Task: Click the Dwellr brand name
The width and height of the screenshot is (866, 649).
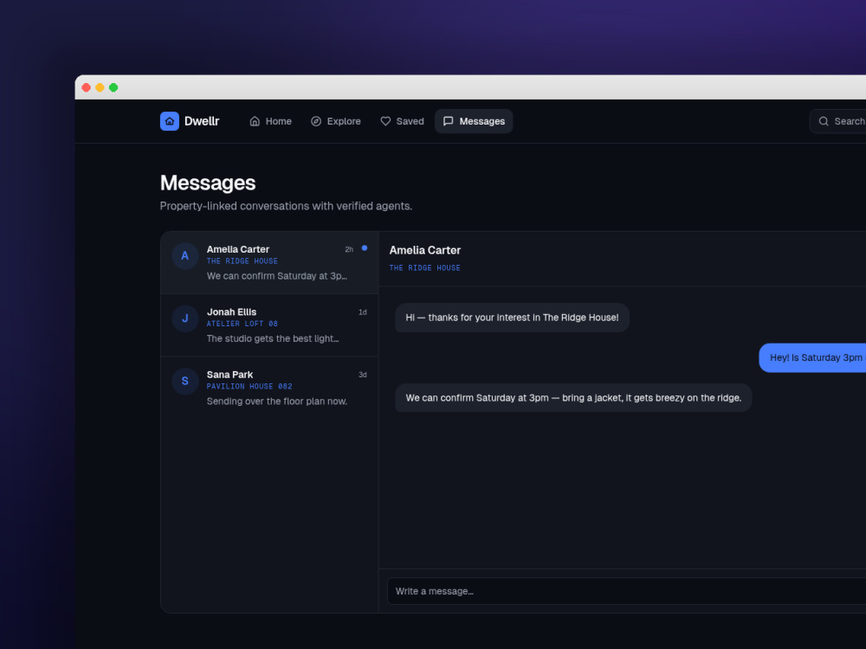Action: click(202, 121)
